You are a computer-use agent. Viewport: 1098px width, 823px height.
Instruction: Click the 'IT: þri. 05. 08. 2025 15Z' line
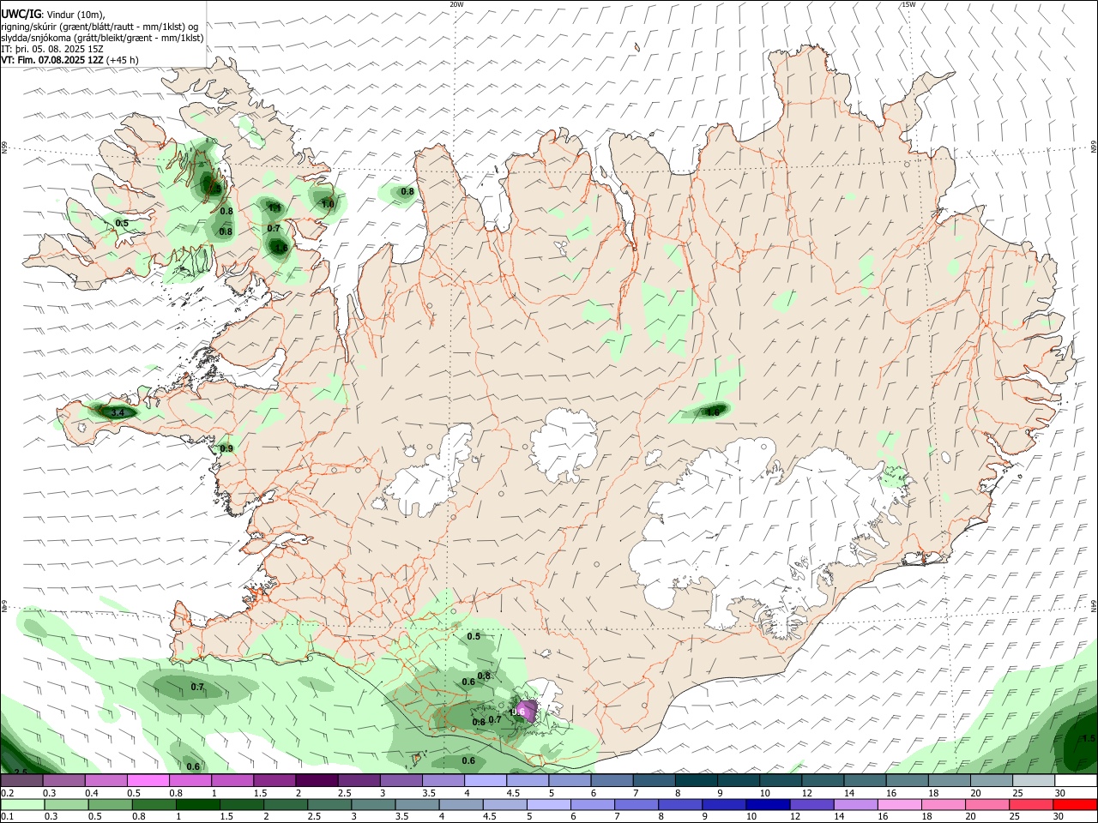coord(53,49)
